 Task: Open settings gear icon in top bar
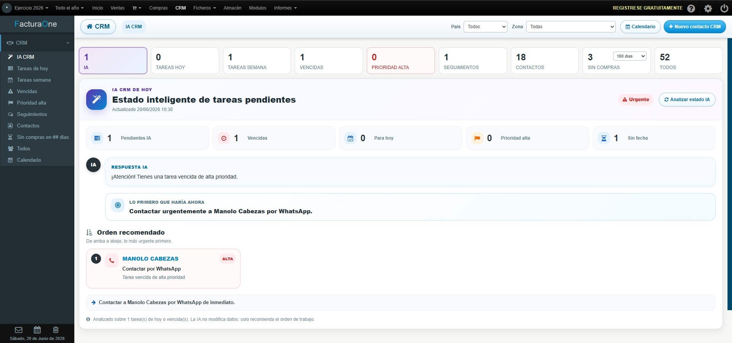tap(708, 8)
